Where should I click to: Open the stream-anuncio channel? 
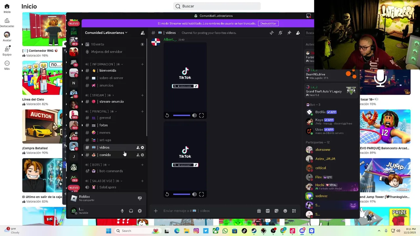[114, 102]
